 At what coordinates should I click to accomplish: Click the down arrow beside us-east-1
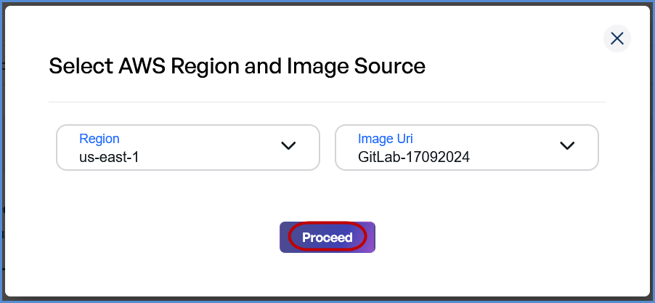288,146
